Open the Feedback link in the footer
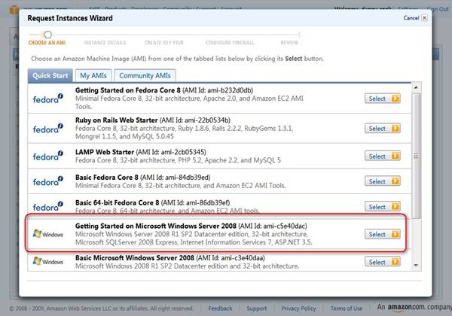This screenshot has height=316, width=452. (x=220, y=308)
